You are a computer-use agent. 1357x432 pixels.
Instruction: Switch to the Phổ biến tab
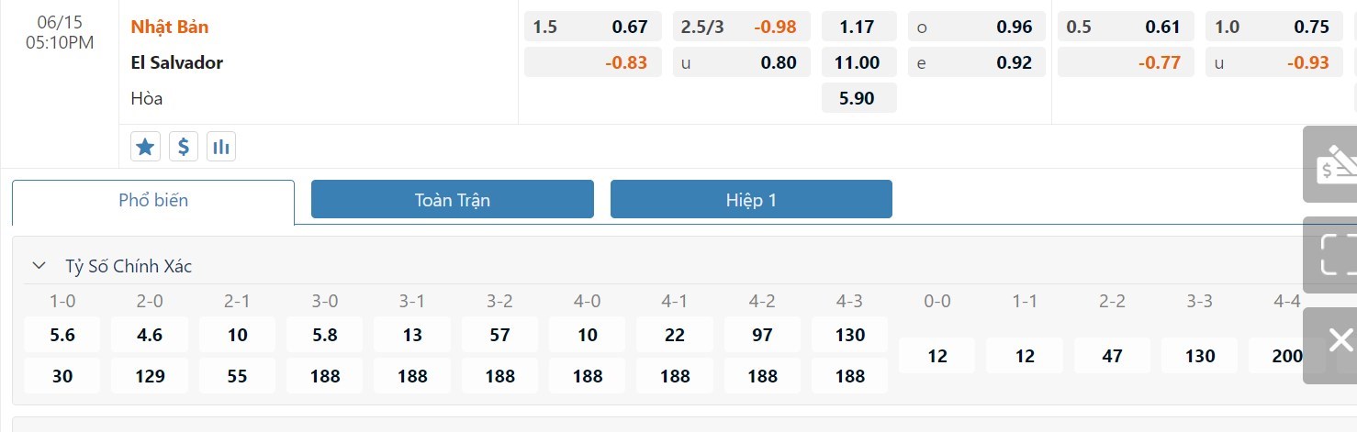[x=153, y=201]
